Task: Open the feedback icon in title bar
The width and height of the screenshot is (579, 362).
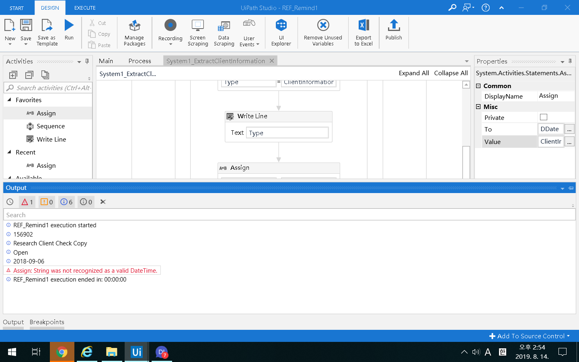Action: pos(468,7)
